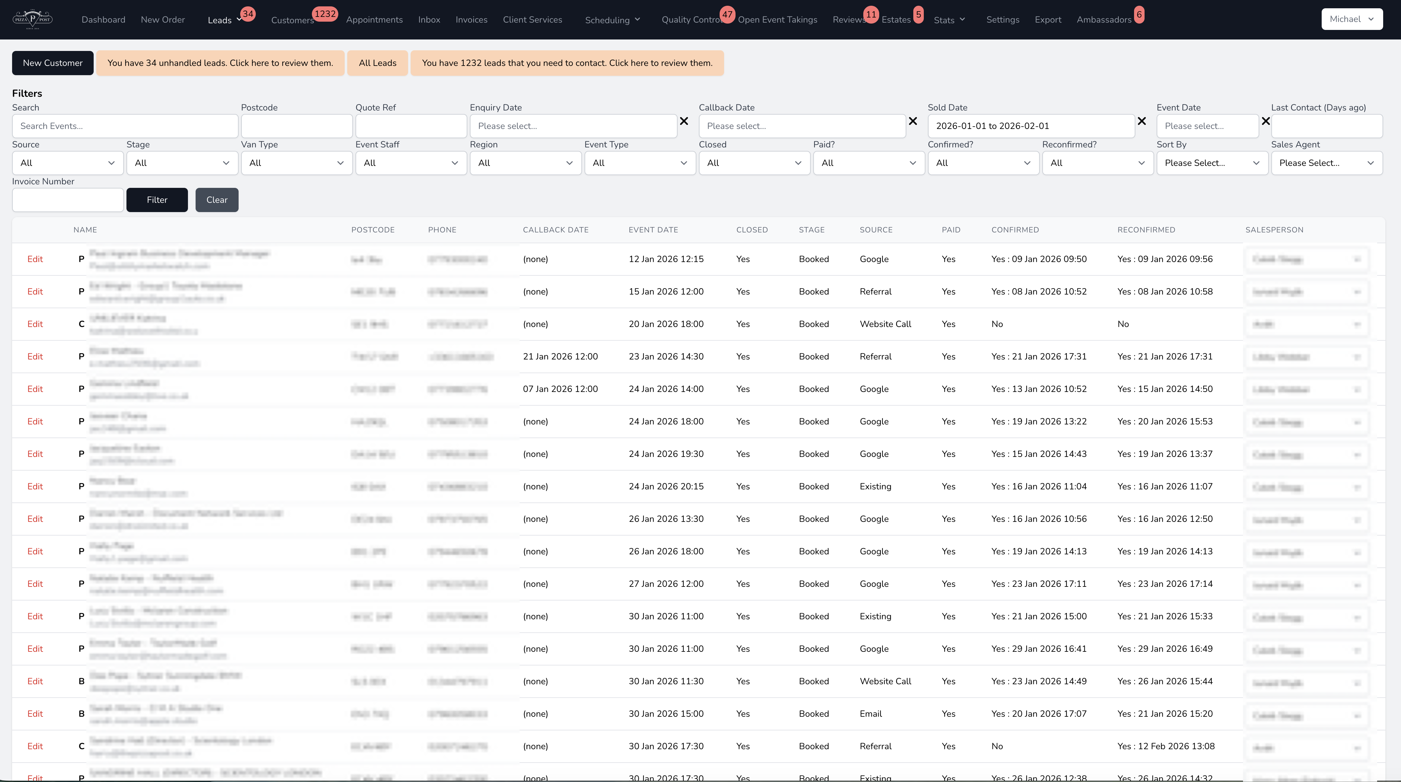The width and height of the screenshot is (1401, 782).
Task: Open the Source filter dropdown
Action: pyautogui.click(x=68, y=163)
